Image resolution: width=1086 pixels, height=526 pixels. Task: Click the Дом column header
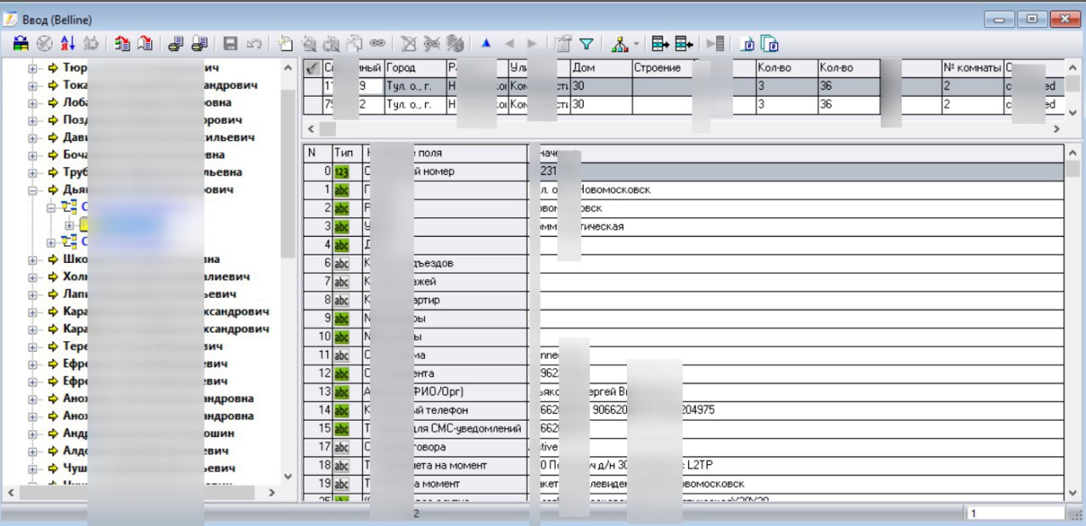tap(600, 68)
